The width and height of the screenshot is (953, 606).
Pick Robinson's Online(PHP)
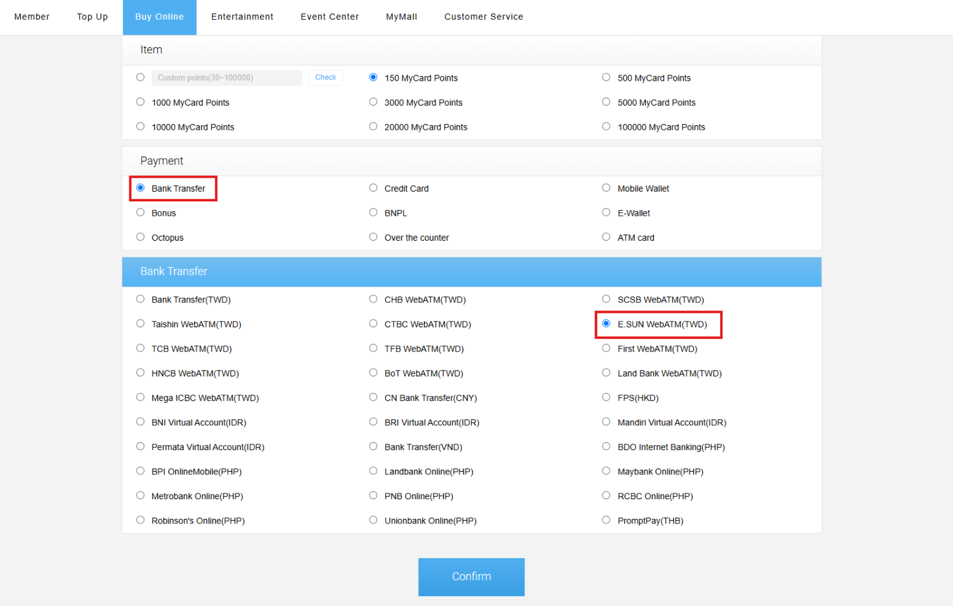coord(140,520)
